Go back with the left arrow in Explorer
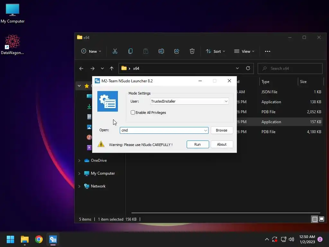 click(x=81, y=69)
